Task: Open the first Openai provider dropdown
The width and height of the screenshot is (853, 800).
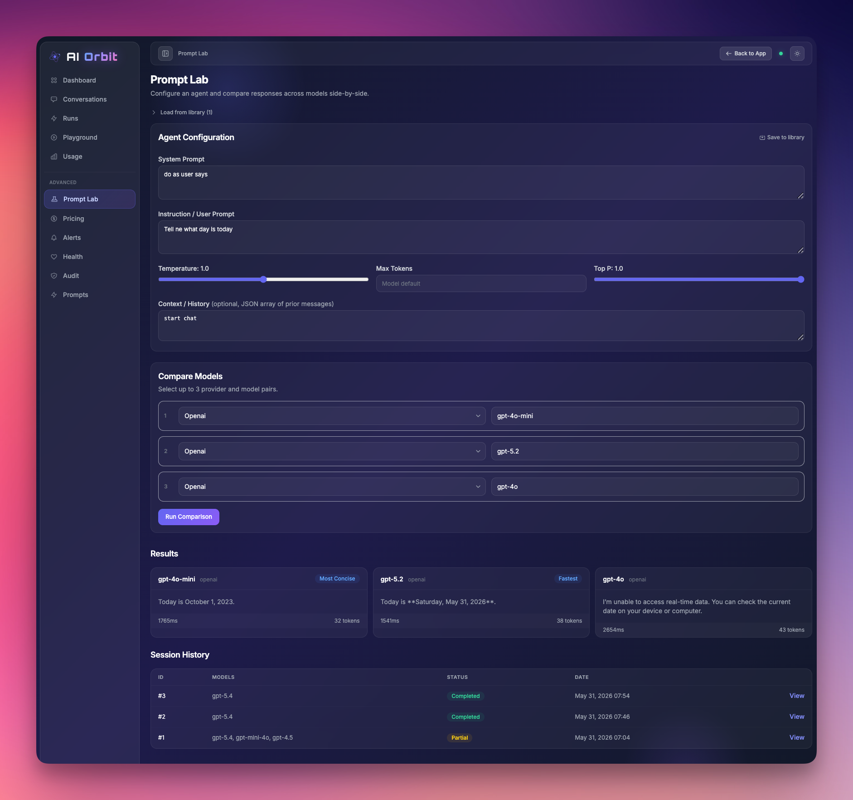Action: 332,416
